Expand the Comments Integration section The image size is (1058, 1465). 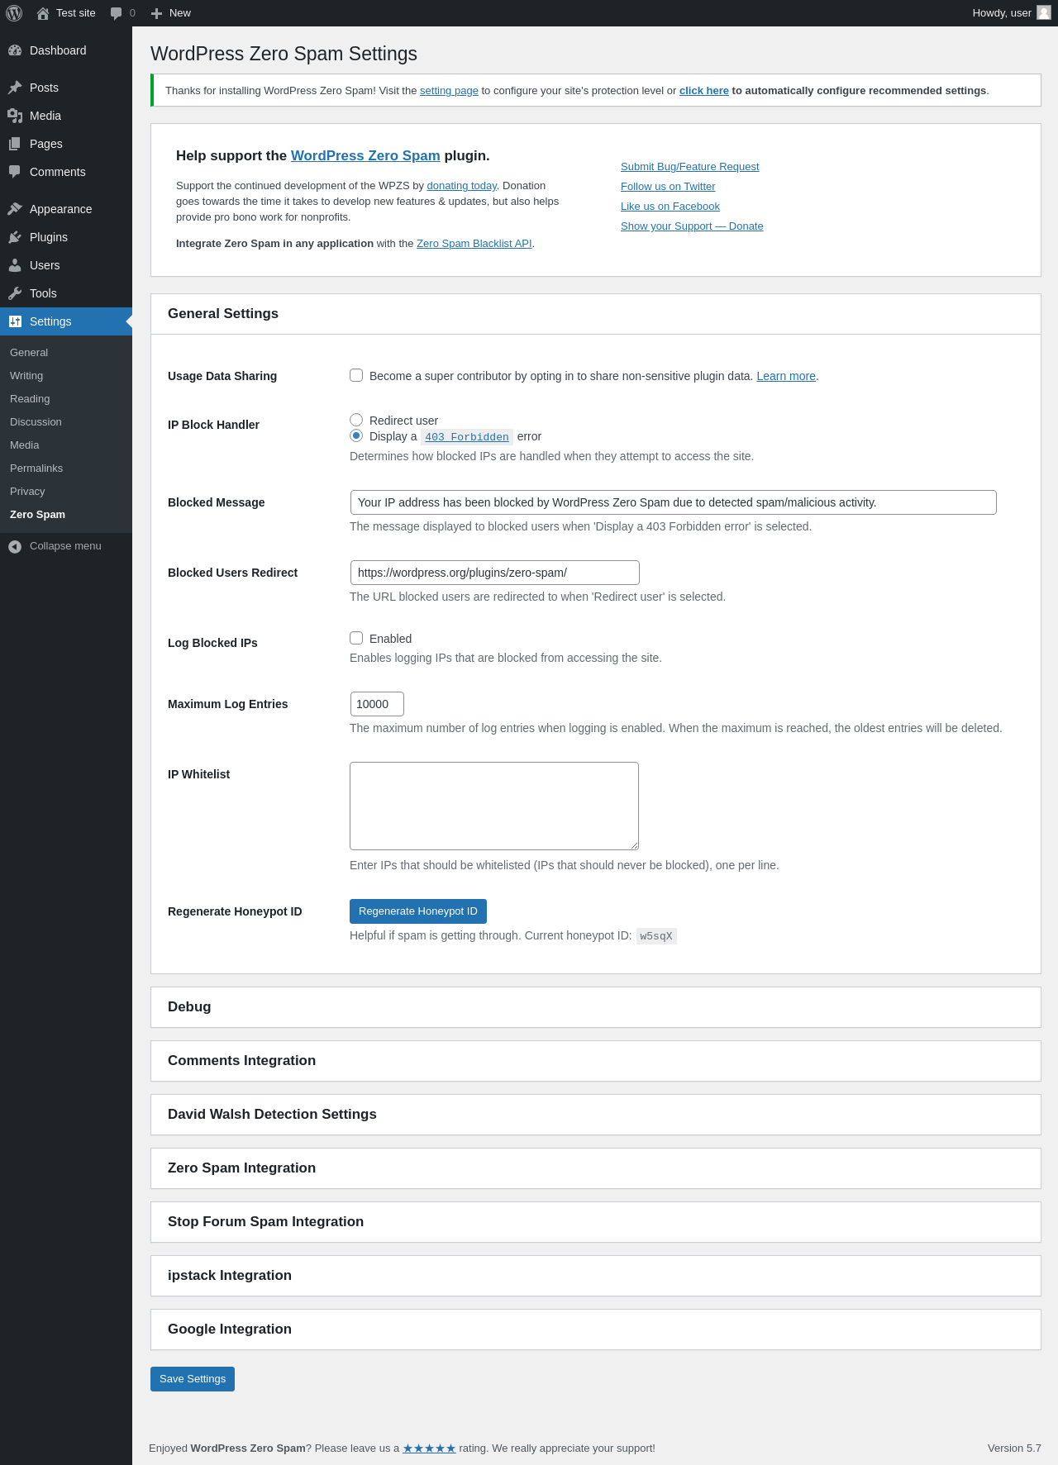click(x=241, y=1060)
